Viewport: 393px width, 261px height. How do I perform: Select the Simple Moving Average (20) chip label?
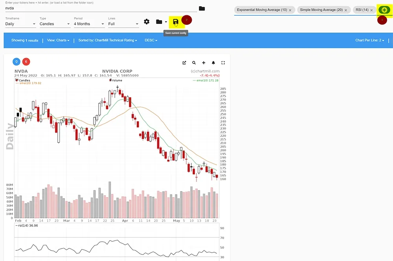click(321, 10)
